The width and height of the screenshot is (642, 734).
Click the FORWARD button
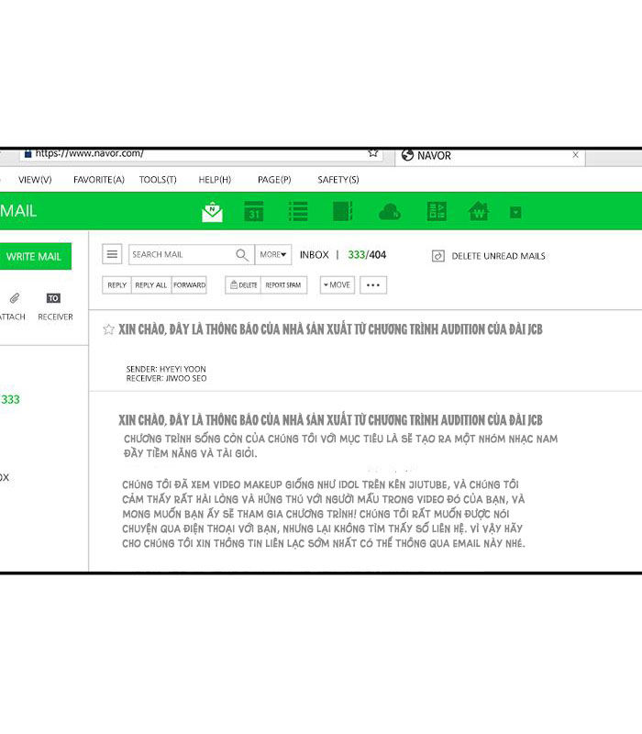point(189,285)
